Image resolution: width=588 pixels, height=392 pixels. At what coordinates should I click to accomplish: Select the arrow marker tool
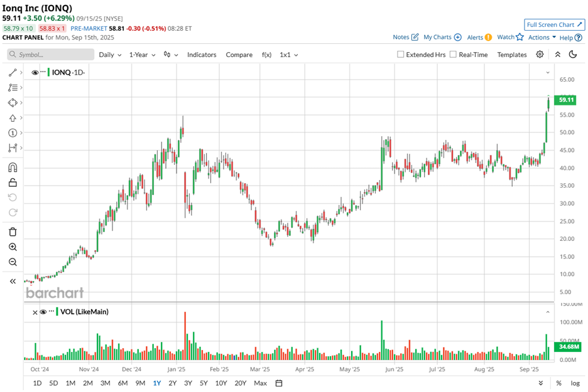point(13,118)
